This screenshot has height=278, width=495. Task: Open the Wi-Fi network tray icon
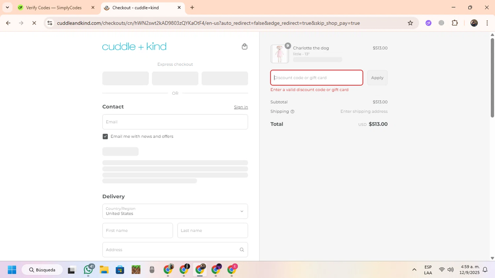point(442,270)
